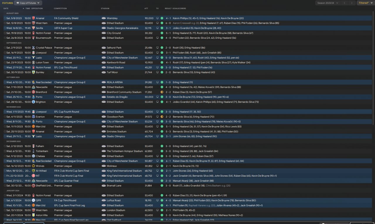This screenshot has width=375, height=224.
Task: Click the Fulham club badge
Action: point(33,146)
